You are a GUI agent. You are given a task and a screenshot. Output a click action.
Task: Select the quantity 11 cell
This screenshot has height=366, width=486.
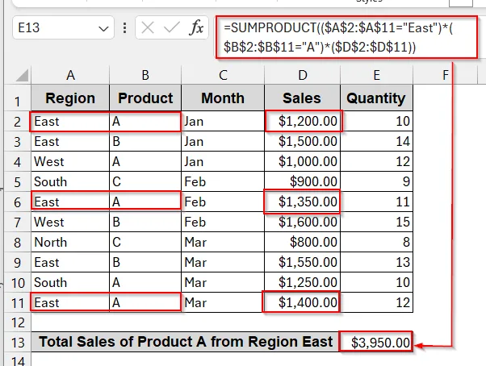376,202
